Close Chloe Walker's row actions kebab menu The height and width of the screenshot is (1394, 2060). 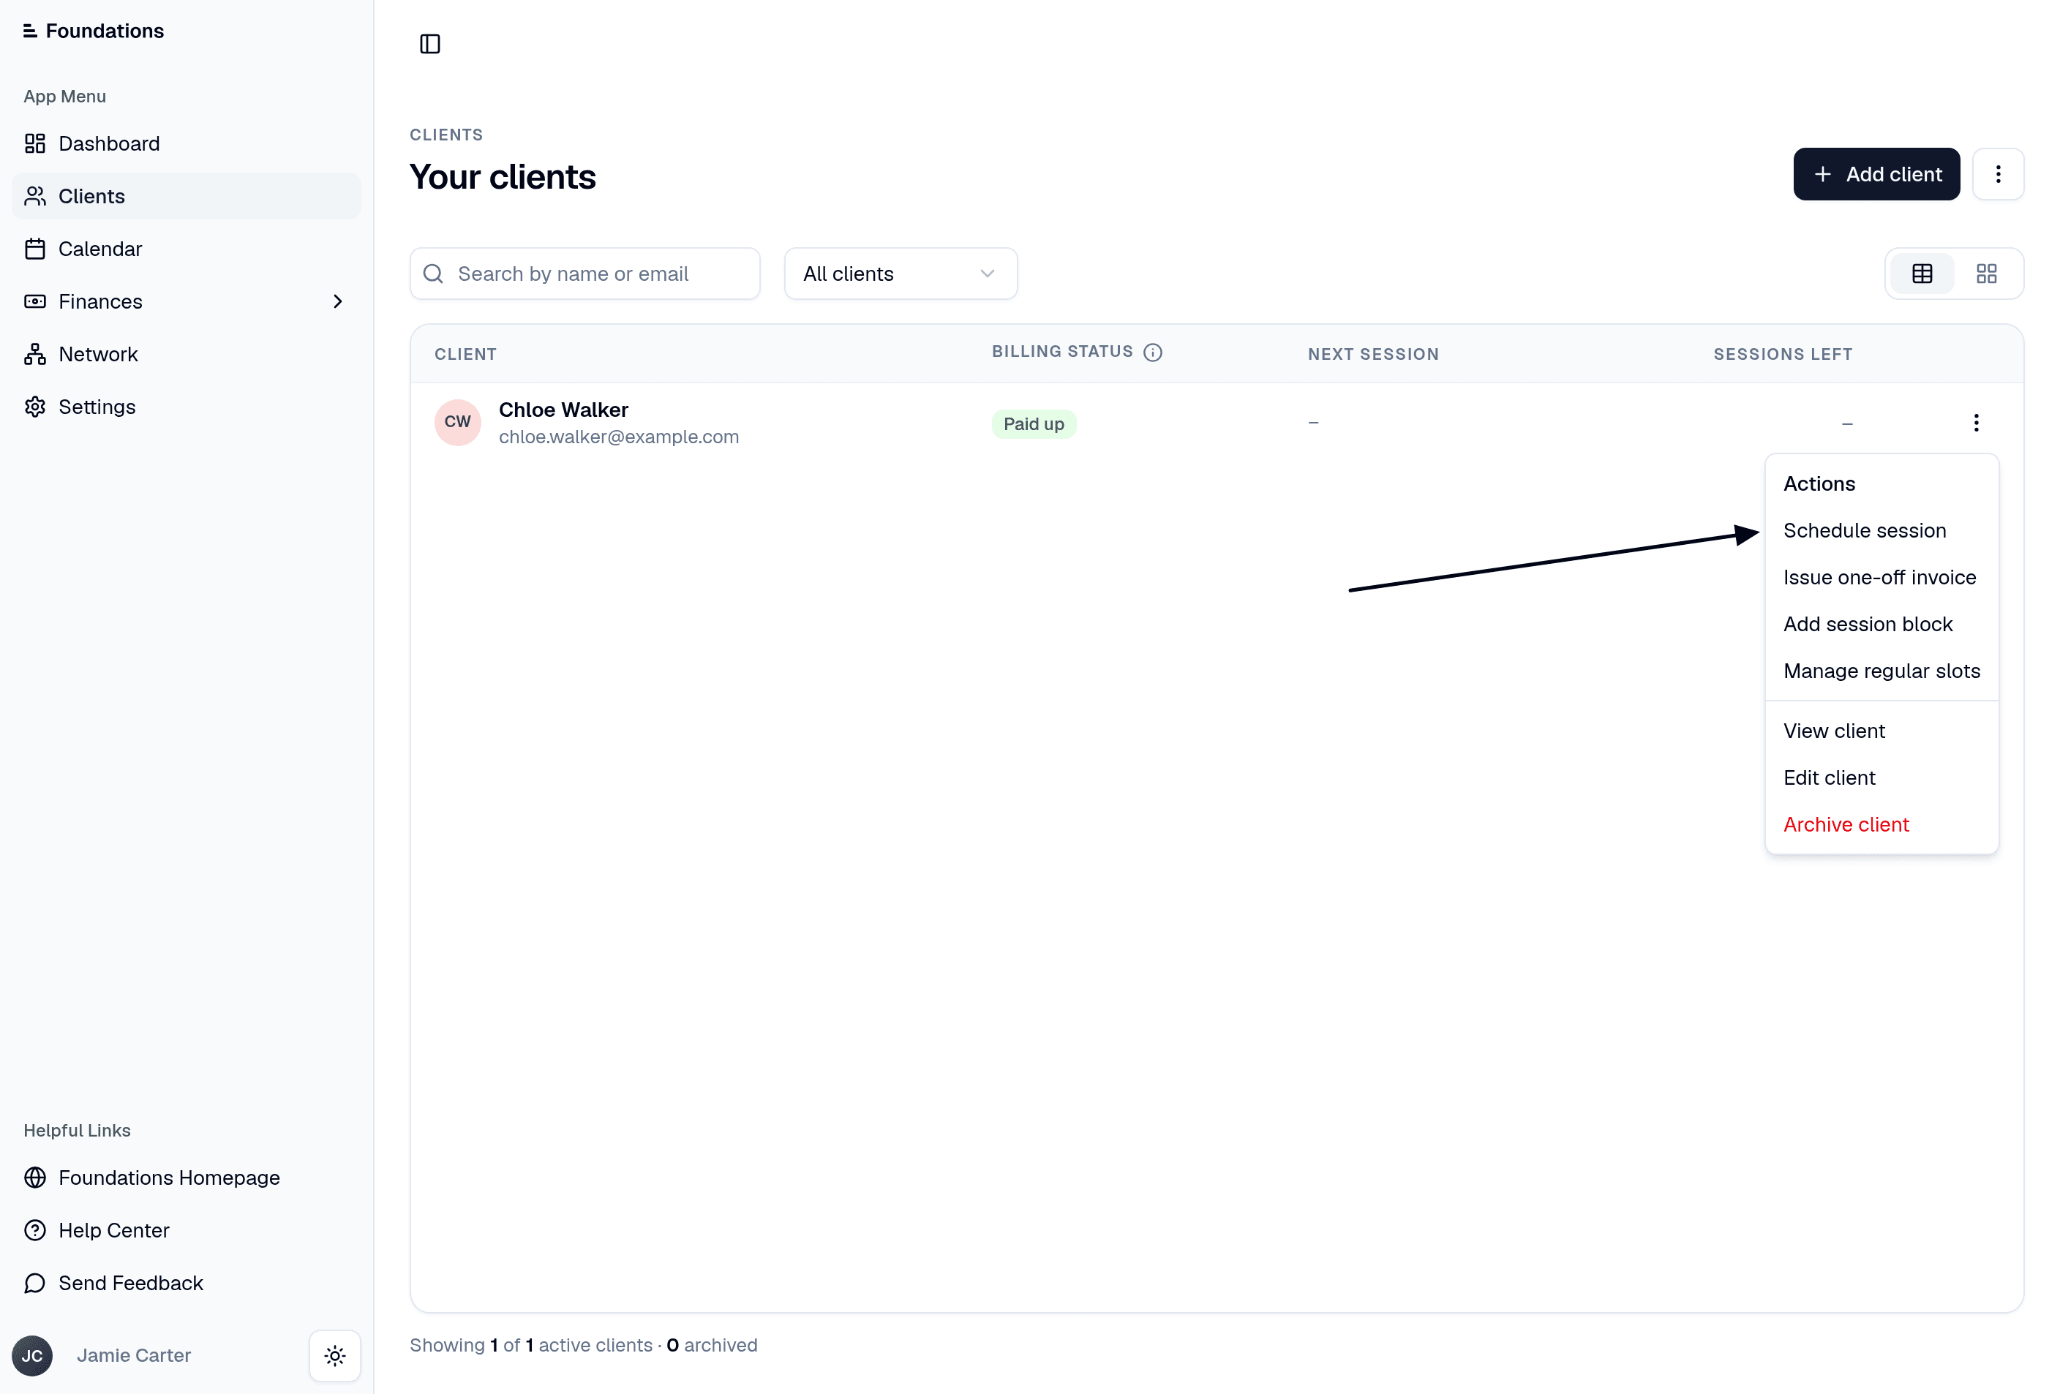[1976, 423]
